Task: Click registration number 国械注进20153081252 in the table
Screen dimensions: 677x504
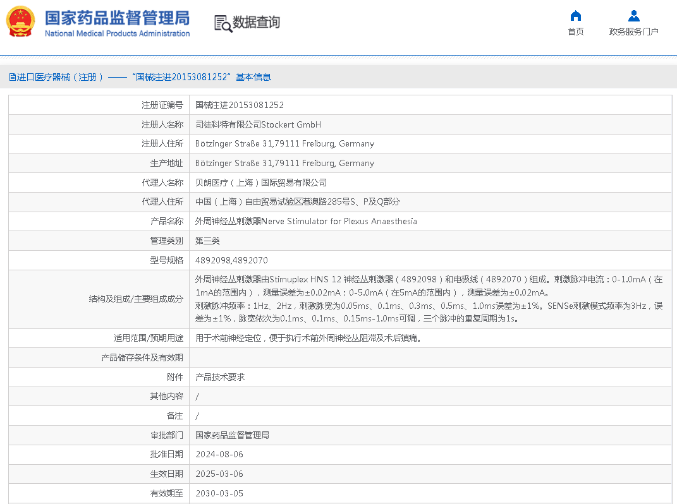Action: pyautogui.click(x=239, y=105)
